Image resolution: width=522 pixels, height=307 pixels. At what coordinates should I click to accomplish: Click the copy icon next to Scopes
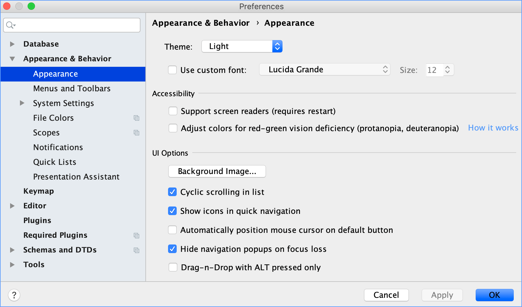click(x=136, y=133)
